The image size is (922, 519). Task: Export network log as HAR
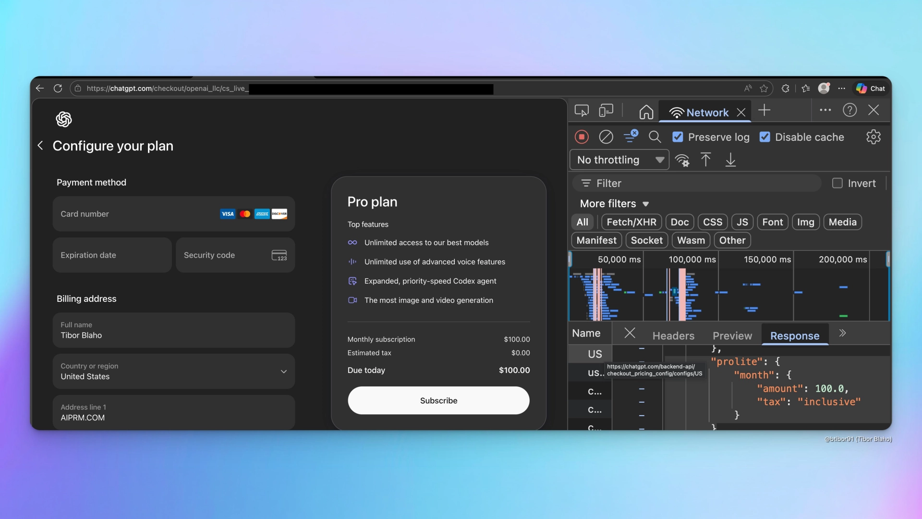click(730, 160)
